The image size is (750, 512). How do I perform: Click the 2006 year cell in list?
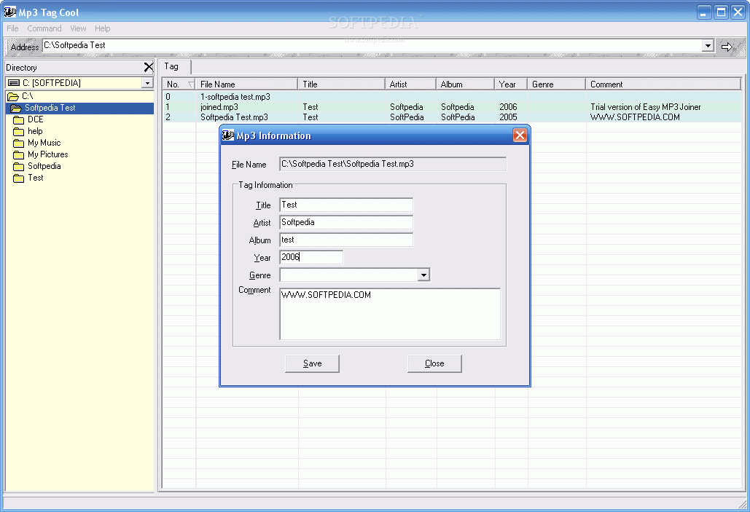(x=508, y=107)
